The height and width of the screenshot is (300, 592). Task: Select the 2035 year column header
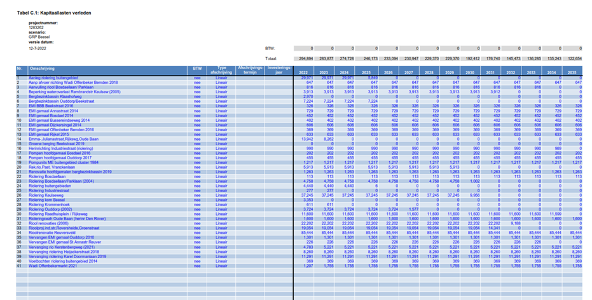tap(573, 72)
